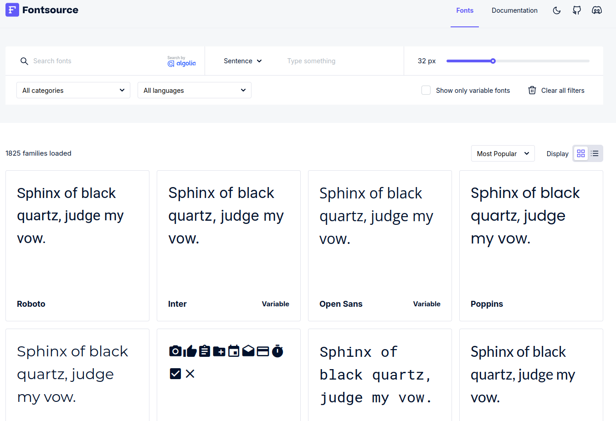
Task: Open the Algolia logo link
Action: tap(181, 61)
